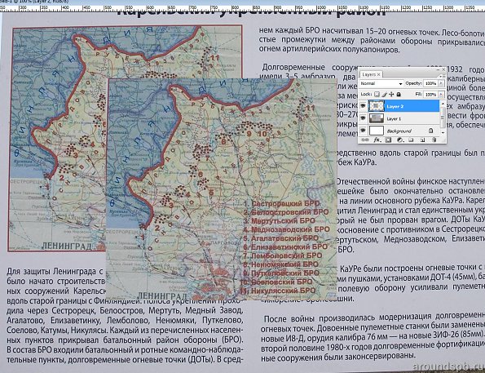
Task: Add a layer mask
Action: point(388,140)
